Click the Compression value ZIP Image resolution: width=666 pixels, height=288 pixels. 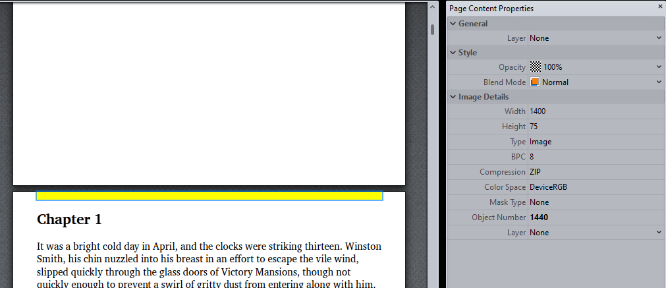[x=535, y=172]
